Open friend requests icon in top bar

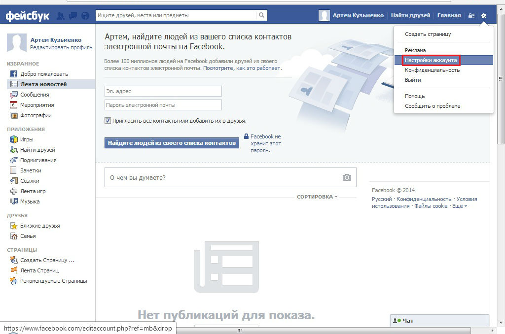(x=61, y=15)
